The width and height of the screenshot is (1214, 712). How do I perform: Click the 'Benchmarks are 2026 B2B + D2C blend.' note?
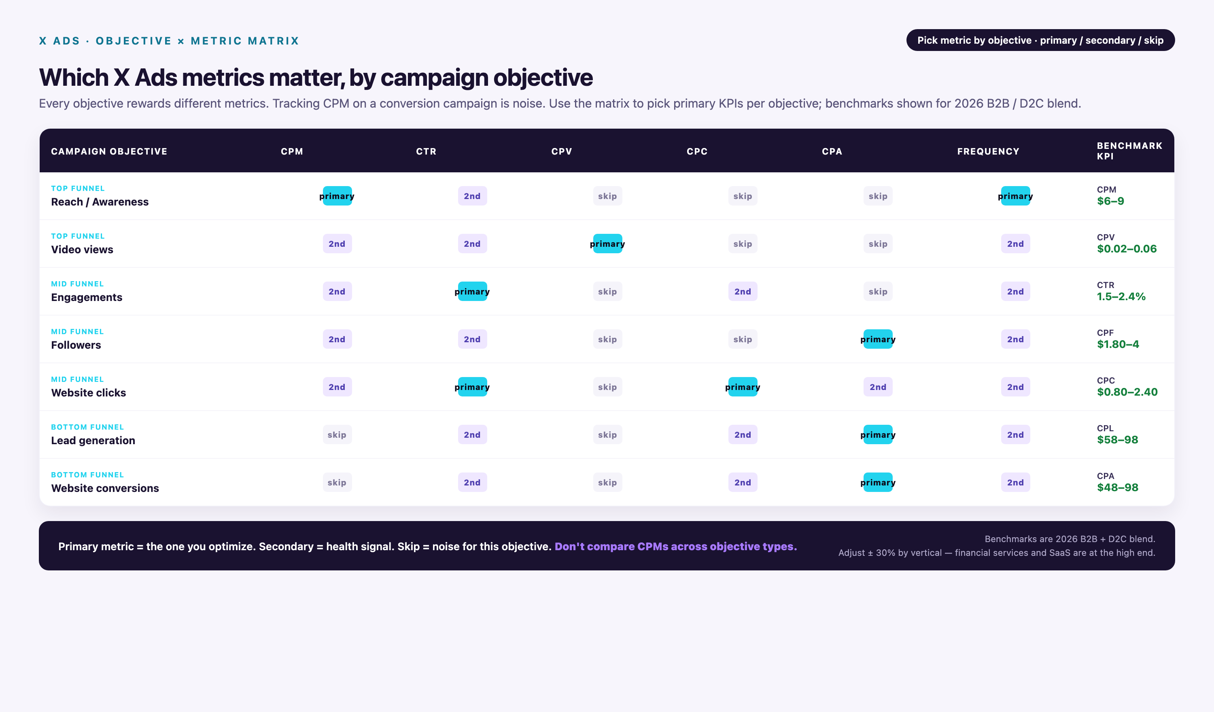pos(1070,538)
